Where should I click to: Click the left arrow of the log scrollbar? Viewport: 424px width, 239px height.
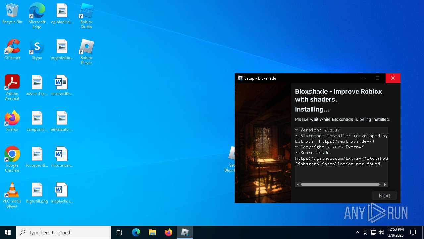click(298, 184)
